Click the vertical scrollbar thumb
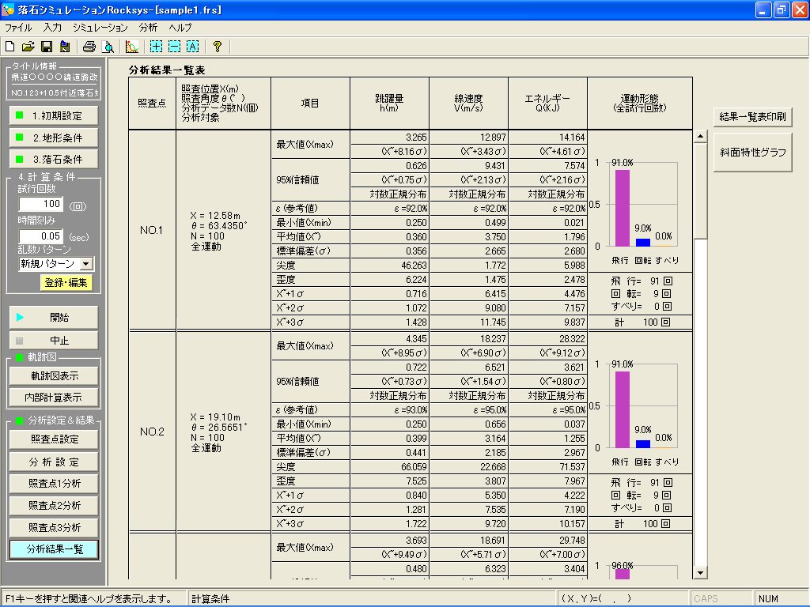 point(701,191)
